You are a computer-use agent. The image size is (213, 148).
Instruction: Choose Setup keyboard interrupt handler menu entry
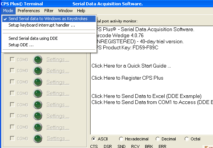click(49, 25)
